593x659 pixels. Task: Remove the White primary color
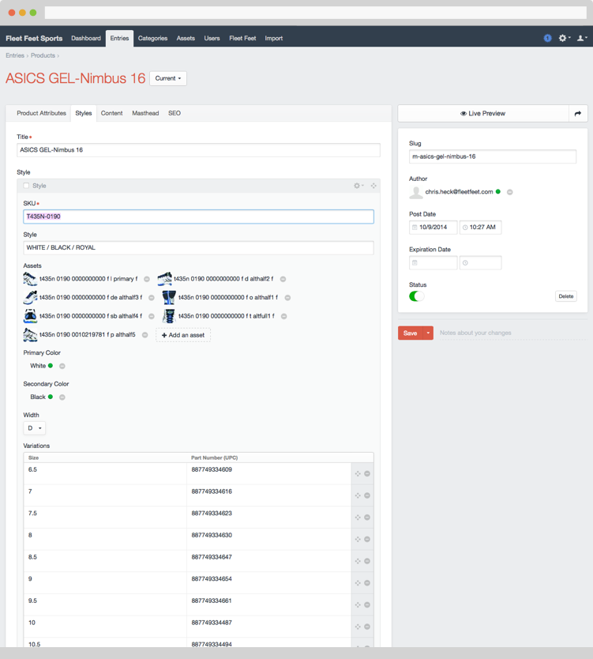click(x=62, y=366)
